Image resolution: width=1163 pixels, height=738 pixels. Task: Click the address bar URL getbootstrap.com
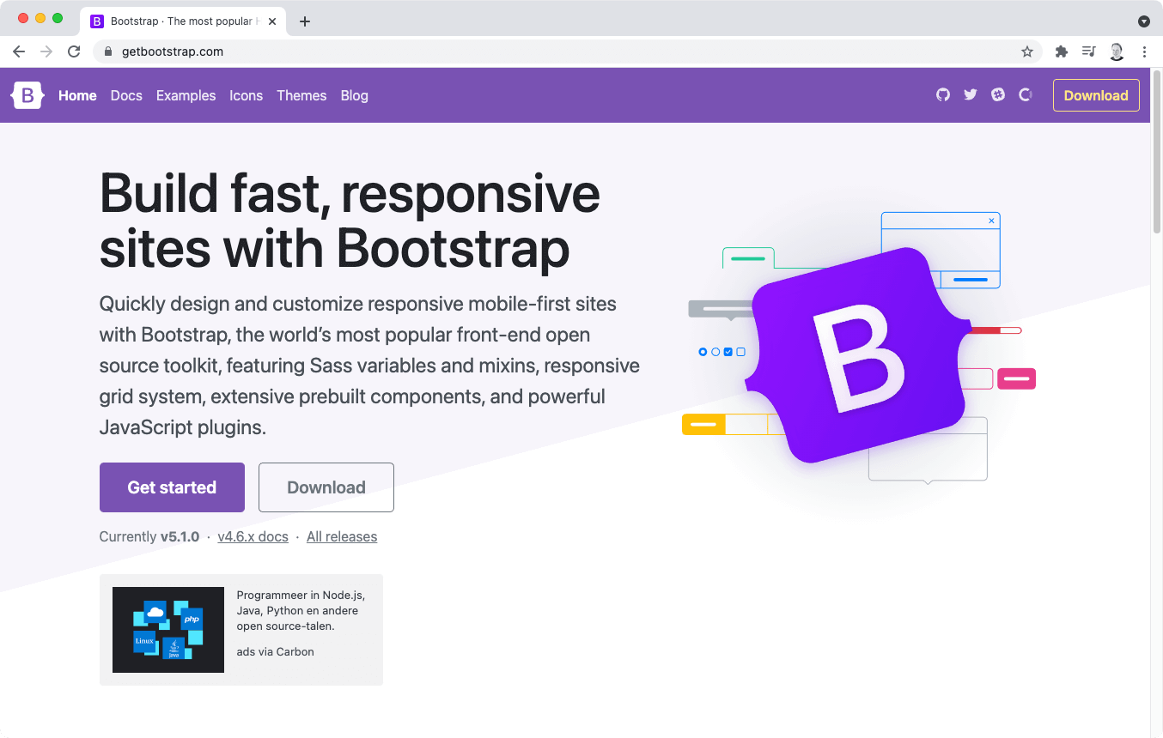[x=173, y=51]
